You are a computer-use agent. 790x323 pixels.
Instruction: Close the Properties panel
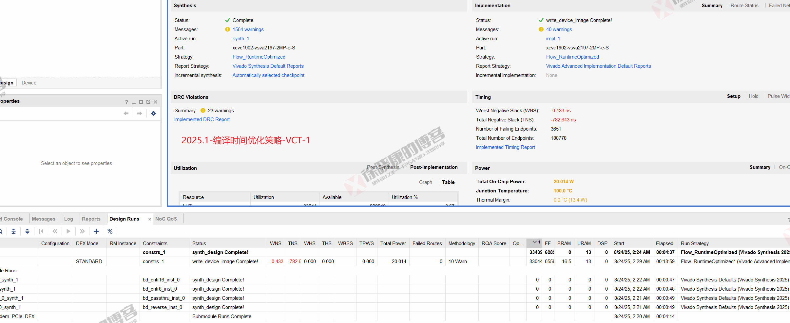(155, 102)
